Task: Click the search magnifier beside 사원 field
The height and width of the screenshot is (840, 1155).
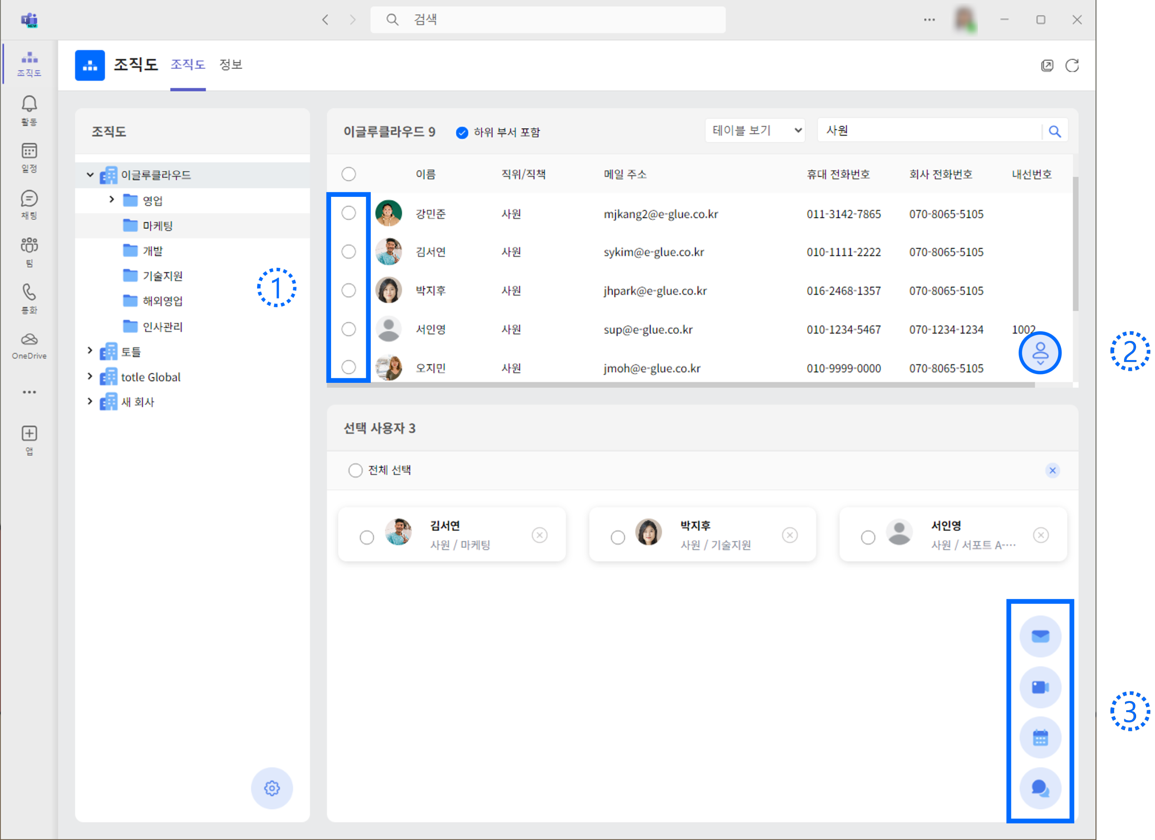Action: click(x=1055, y=131)
